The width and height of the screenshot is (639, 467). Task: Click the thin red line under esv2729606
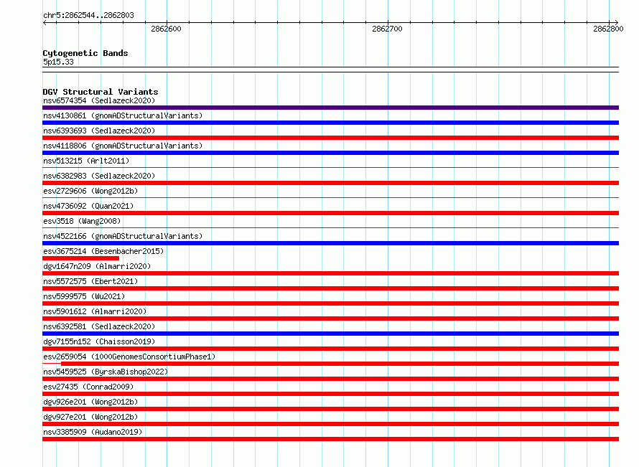330,197
